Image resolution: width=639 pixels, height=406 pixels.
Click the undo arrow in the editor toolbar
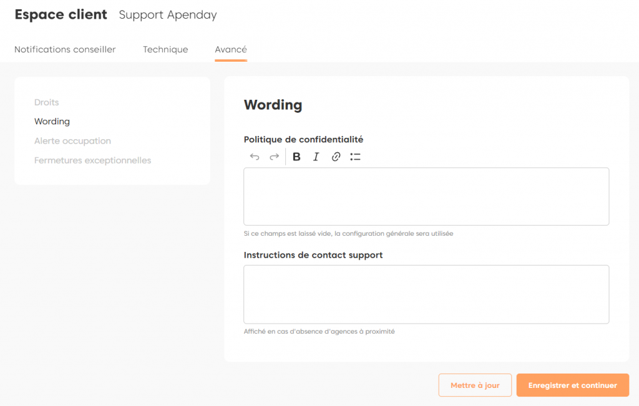(x=255, y=157)
